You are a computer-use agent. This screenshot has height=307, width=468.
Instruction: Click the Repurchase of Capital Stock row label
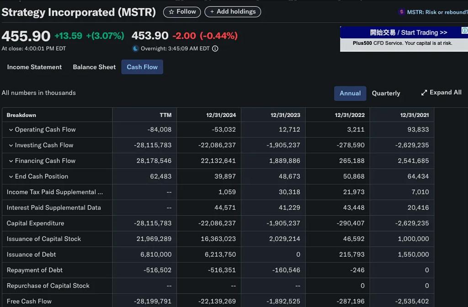48,286
